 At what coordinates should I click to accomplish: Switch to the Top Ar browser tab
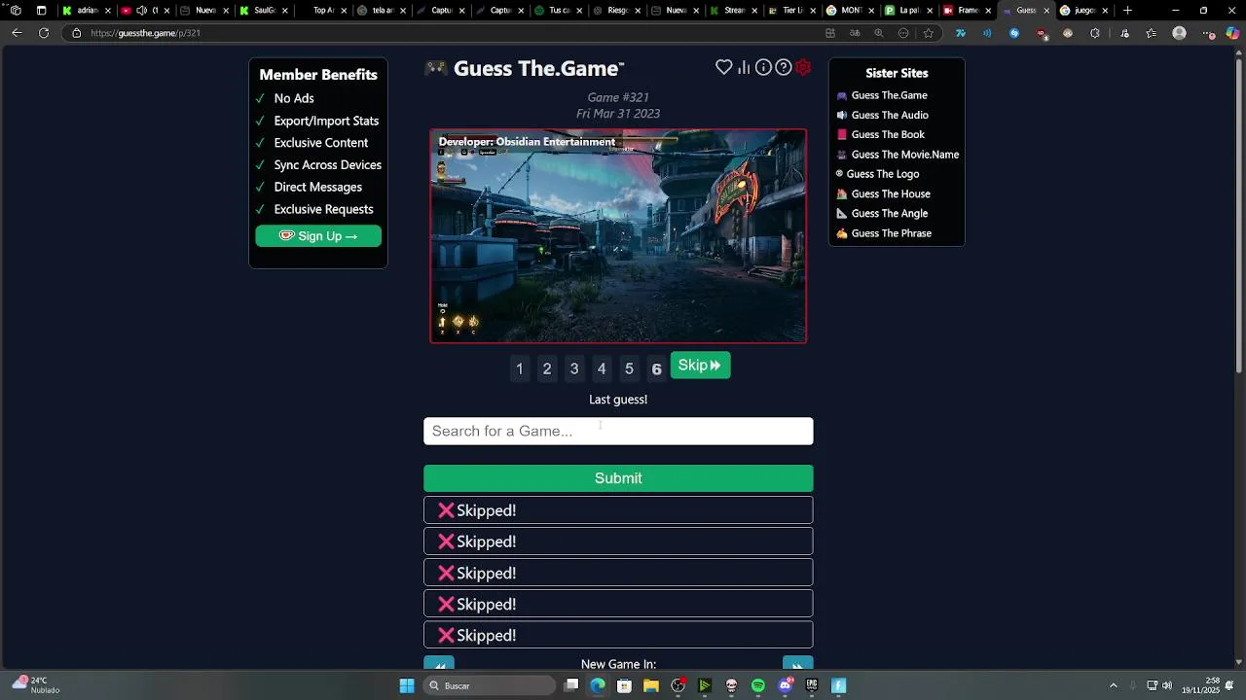point(322,11)
